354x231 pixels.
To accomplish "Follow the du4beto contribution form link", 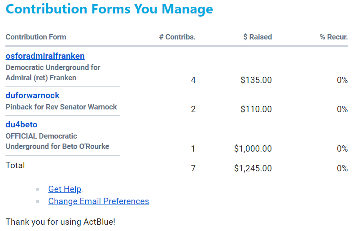I will tap(21, 125).
